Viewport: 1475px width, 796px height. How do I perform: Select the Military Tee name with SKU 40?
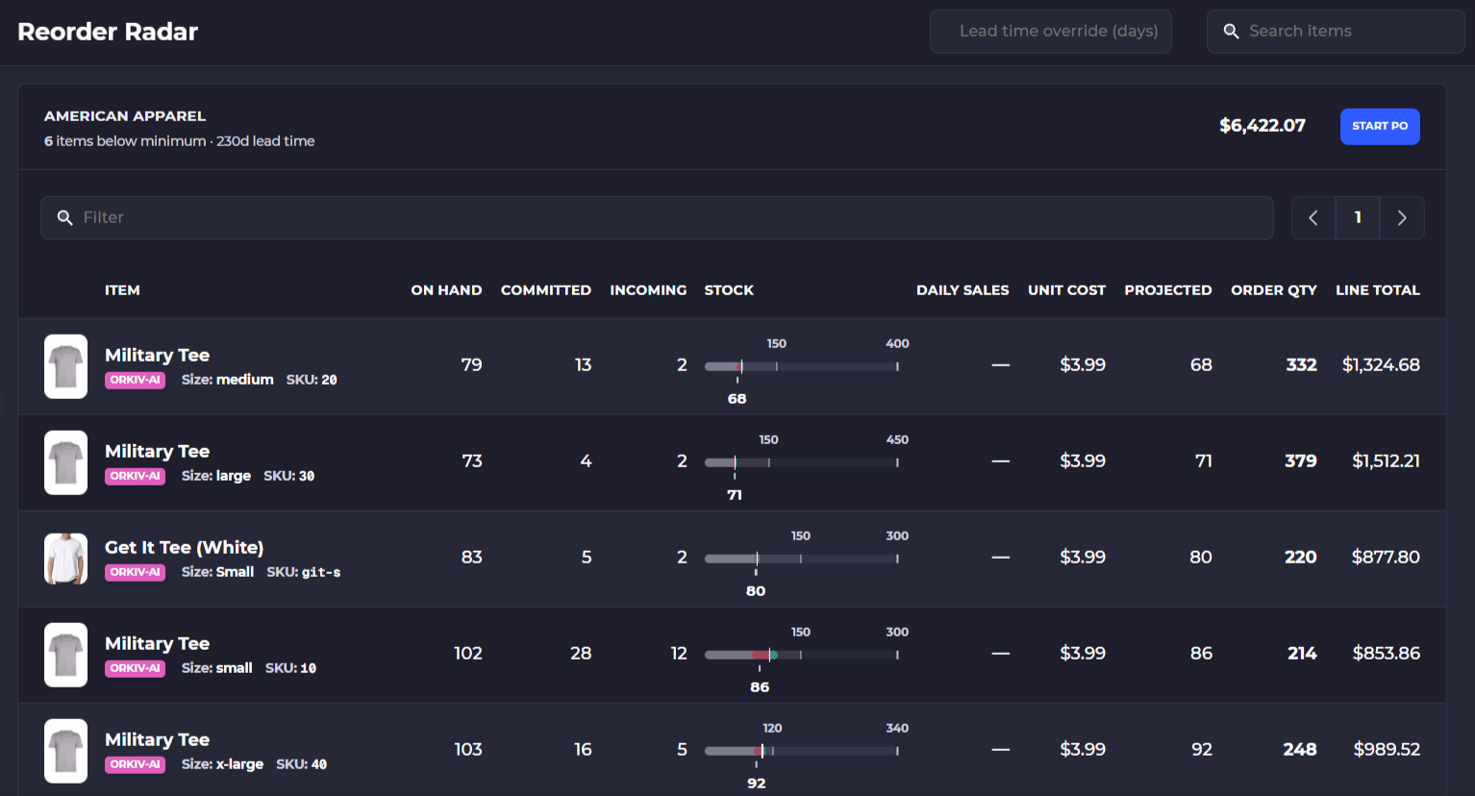click(x=157, y=740)
